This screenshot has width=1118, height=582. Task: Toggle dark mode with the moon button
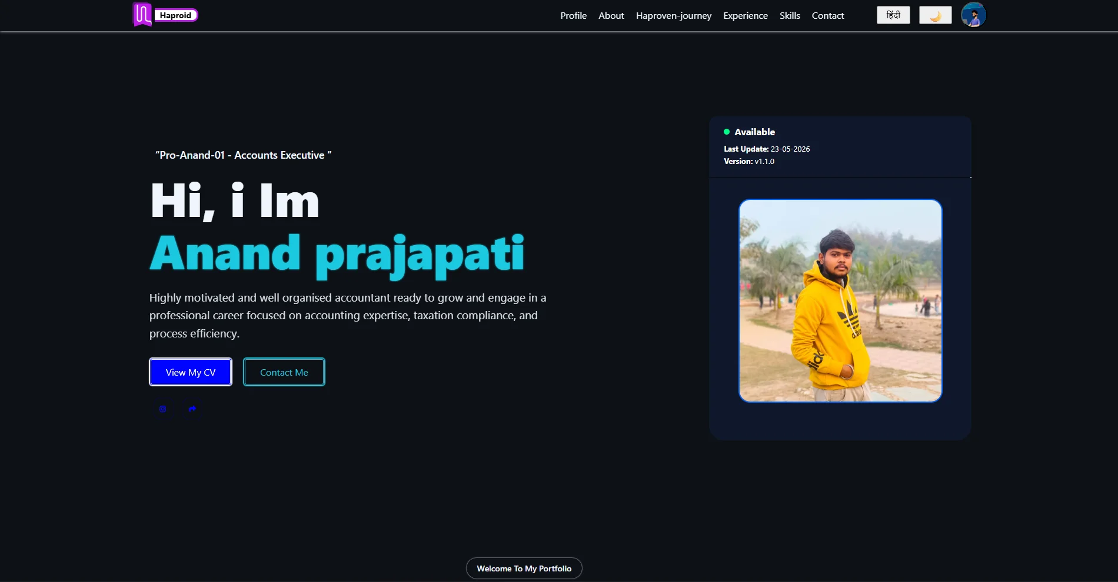pyautogui.click(x=936, y=15)
